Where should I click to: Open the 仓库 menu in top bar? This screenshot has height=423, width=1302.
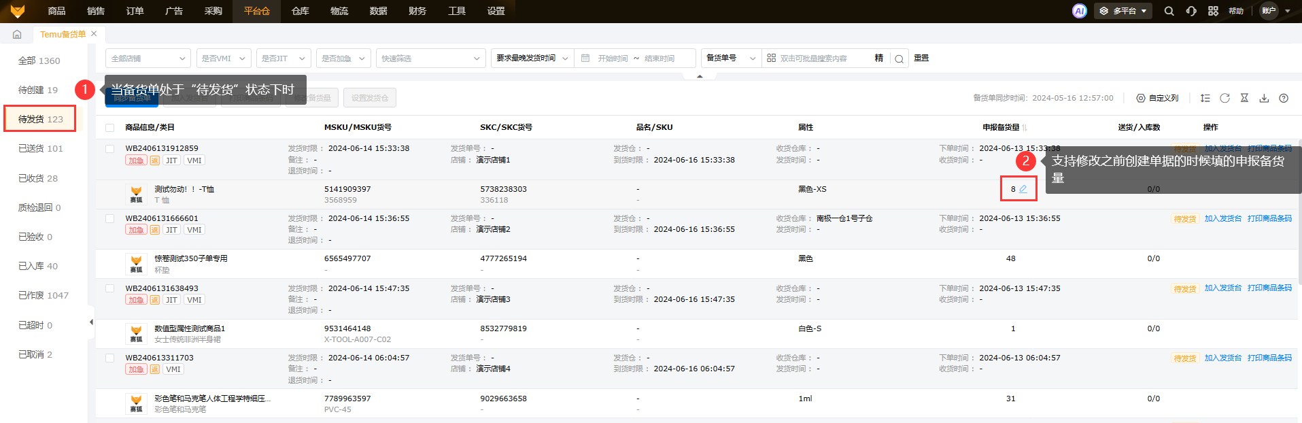coord(300,11)
